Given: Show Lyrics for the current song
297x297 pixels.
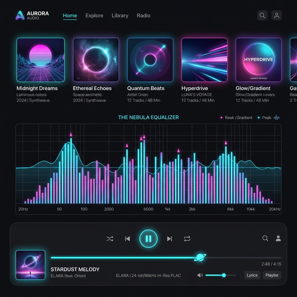Looking at the screenshot, I should pyautogui.click(x=252, y=275).
